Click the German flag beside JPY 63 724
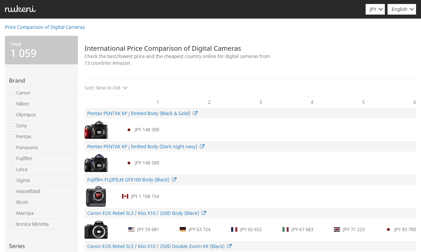The height and width of the screenshot is (252, 421). click(183, 229)
